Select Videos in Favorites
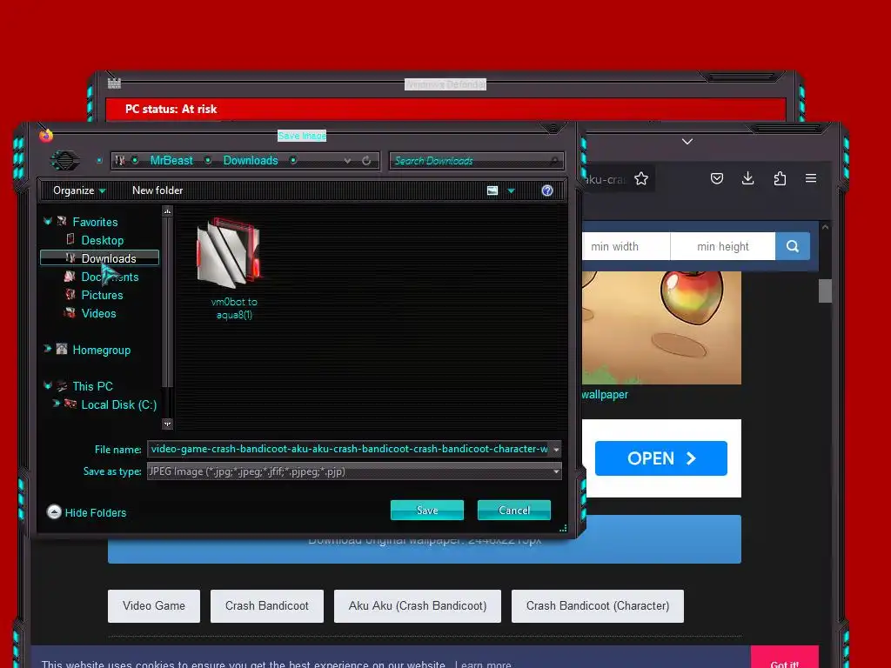Viewport: 891px width, 668px height. (x=99, y=313)
